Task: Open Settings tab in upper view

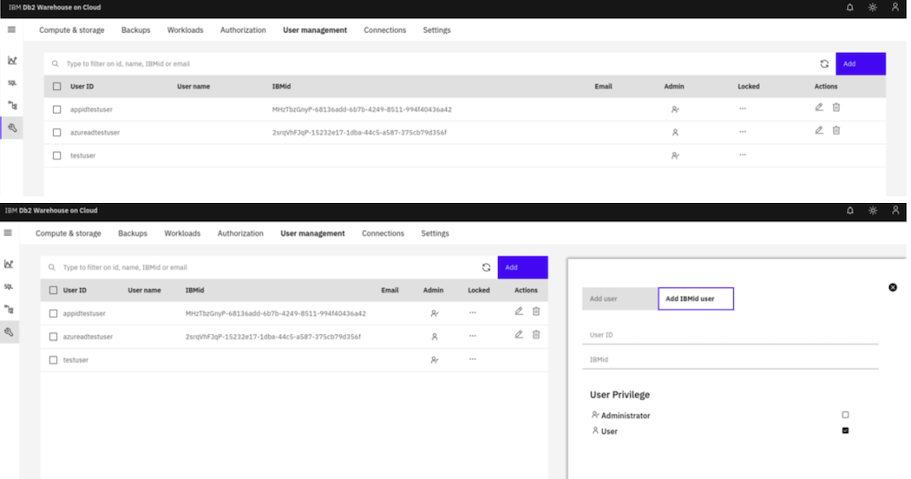Action: click(x=437, y=30)
